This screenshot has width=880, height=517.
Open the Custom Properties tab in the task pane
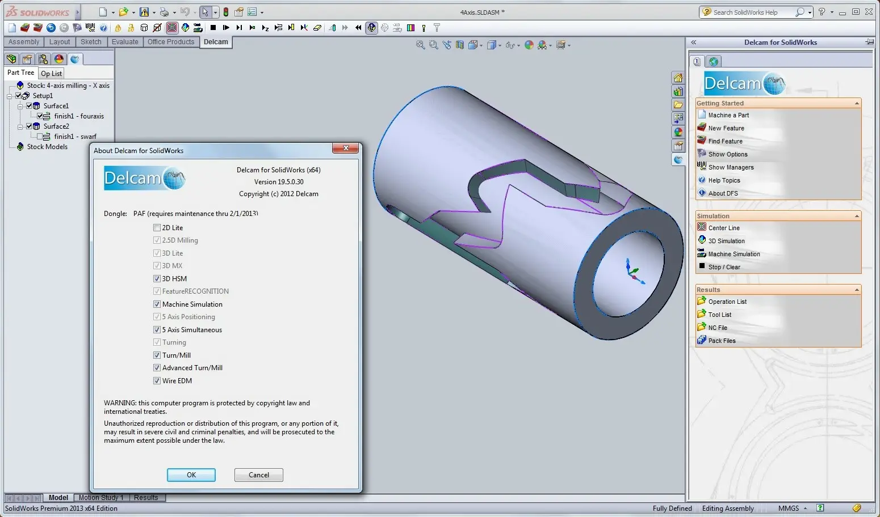(678, 146)
